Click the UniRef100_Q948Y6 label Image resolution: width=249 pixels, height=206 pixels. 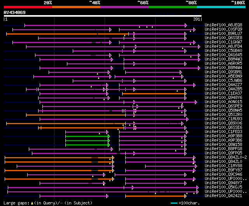click(223, 97)
